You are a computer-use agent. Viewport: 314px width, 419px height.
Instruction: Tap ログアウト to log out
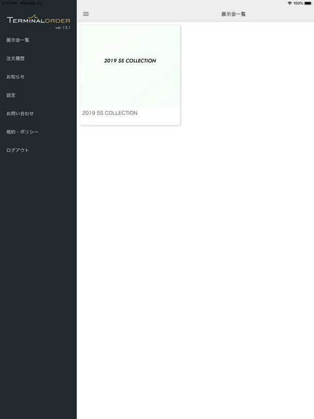[x=17, y=150]
